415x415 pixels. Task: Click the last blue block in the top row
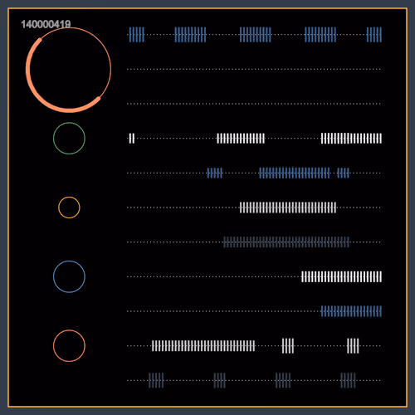click(374, 35)
